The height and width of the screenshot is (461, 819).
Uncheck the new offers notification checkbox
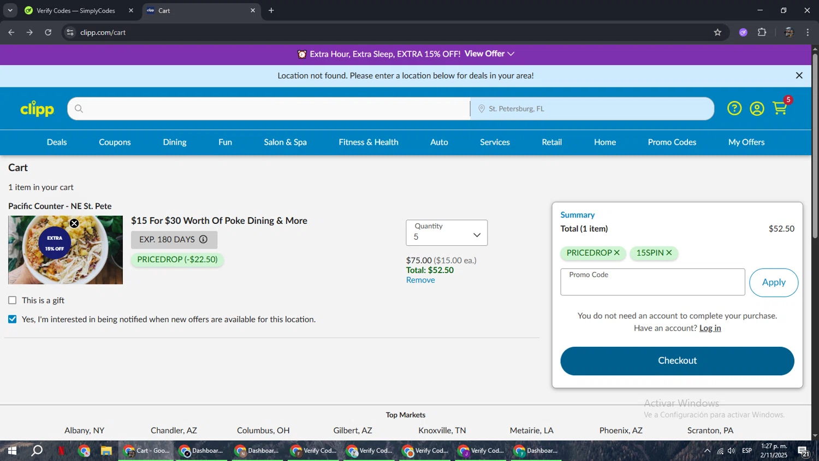tap(13, 319)
